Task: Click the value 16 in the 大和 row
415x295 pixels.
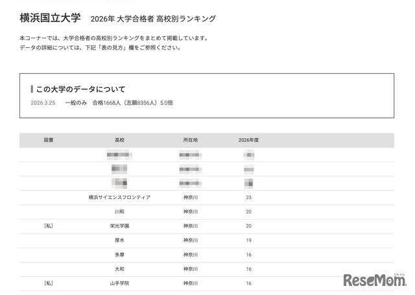Action: pos(248,269)
